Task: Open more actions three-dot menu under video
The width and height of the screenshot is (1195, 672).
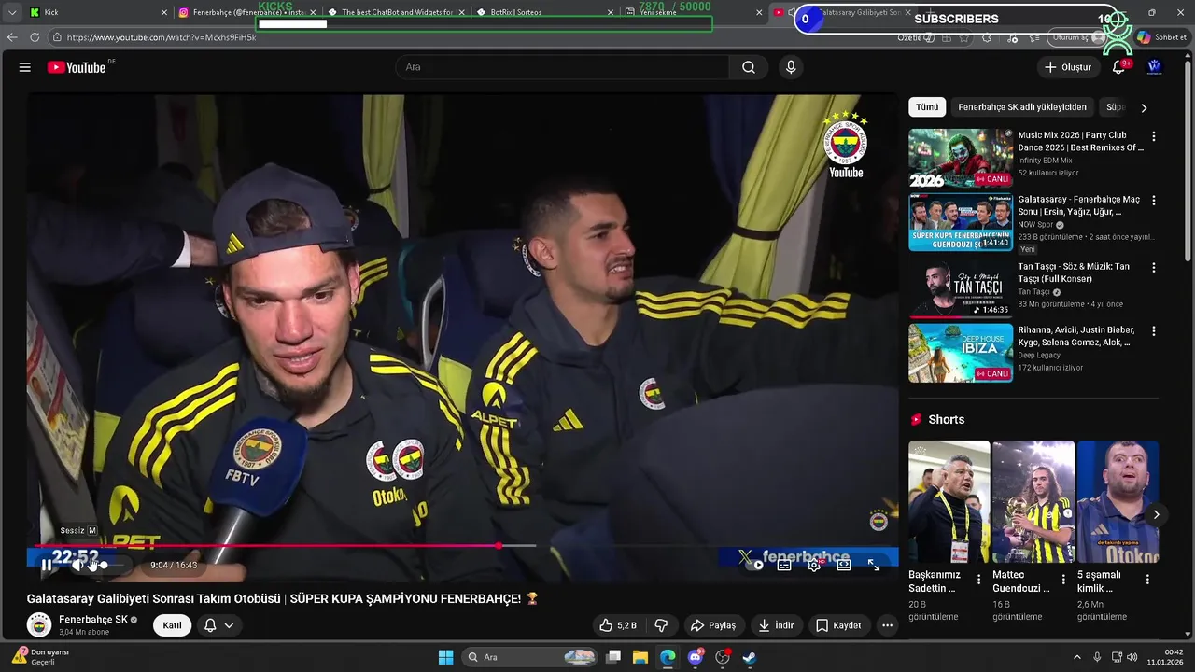Action: click(x=887, y=625)
